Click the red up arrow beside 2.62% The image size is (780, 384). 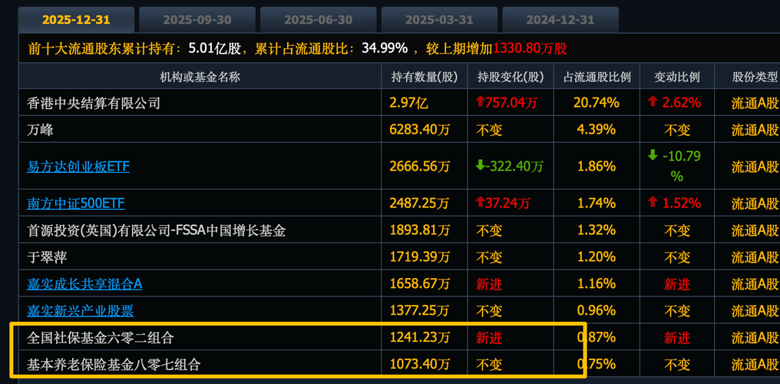pyautogui.click(x=653, y=102)
